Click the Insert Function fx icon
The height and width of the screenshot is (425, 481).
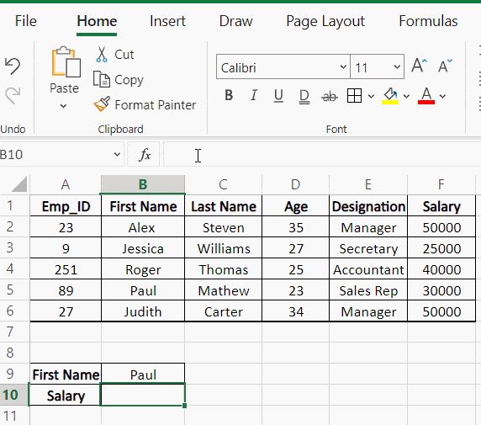tap(144, 155)
